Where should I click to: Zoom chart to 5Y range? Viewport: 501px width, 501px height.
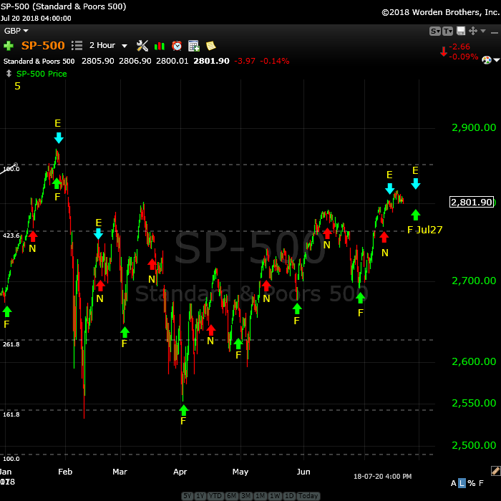point(188,495)
